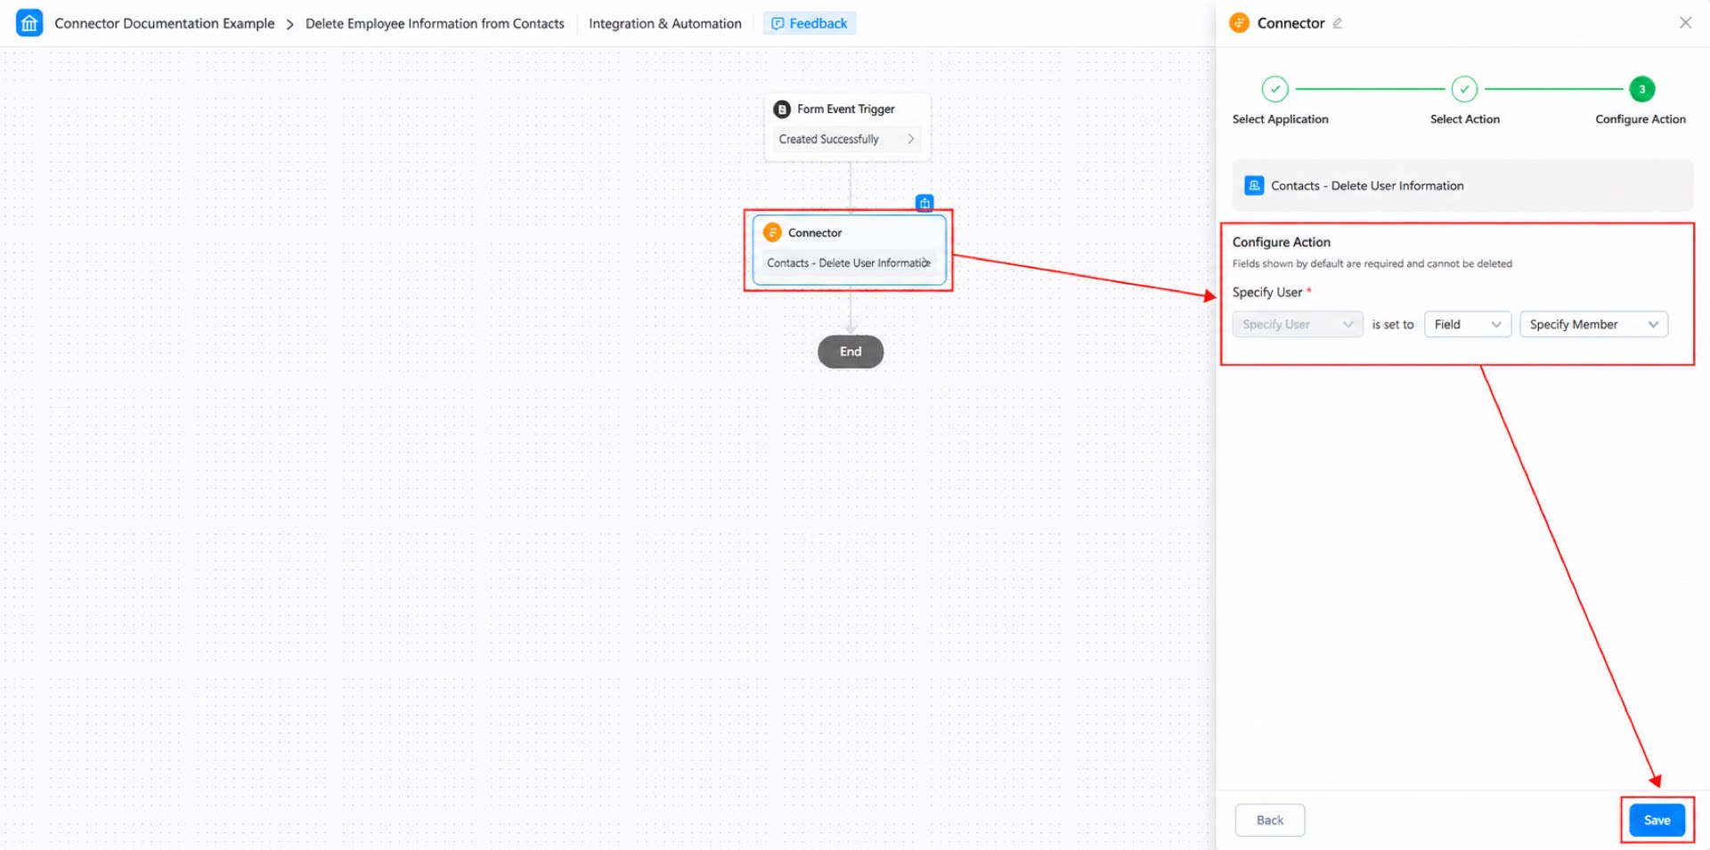Open the disabled Specify User dropdown

coord(1297,324)
